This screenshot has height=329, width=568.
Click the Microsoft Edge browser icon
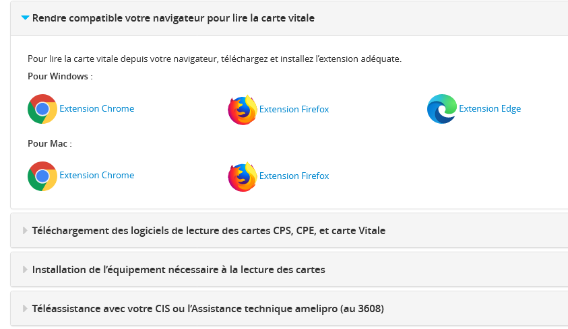442,109
